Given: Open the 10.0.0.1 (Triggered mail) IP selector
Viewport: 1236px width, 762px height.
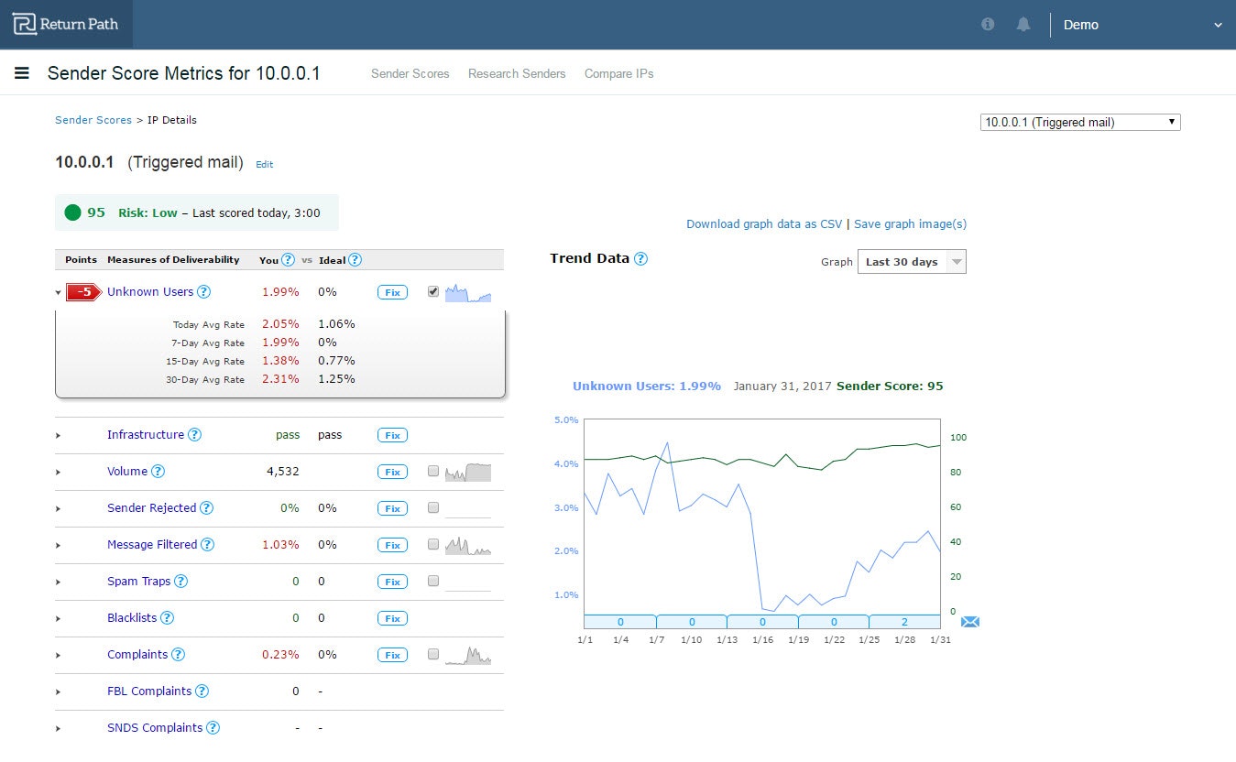Looking at the screenshot, I should pyautogui.click(x=1080, y=122).
